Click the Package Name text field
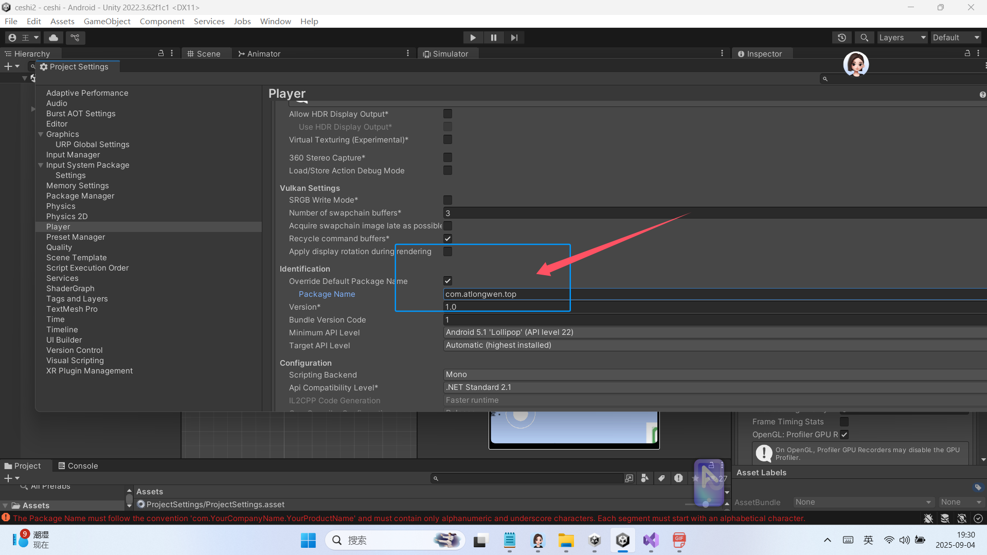The width and height of the screenshot is (987, 555). [x=715, y=294]
